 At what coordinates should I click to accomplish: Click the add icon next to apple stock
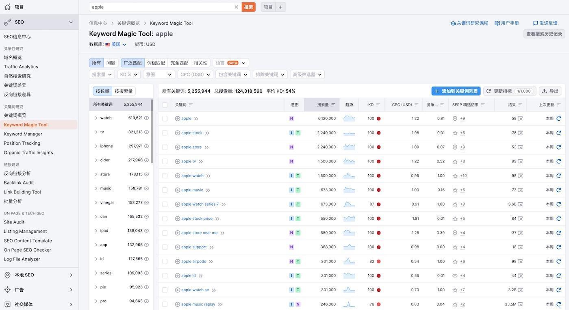click(178, 133)
